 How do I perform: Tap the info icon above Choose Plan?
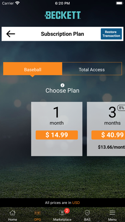[x=62, y=85]
